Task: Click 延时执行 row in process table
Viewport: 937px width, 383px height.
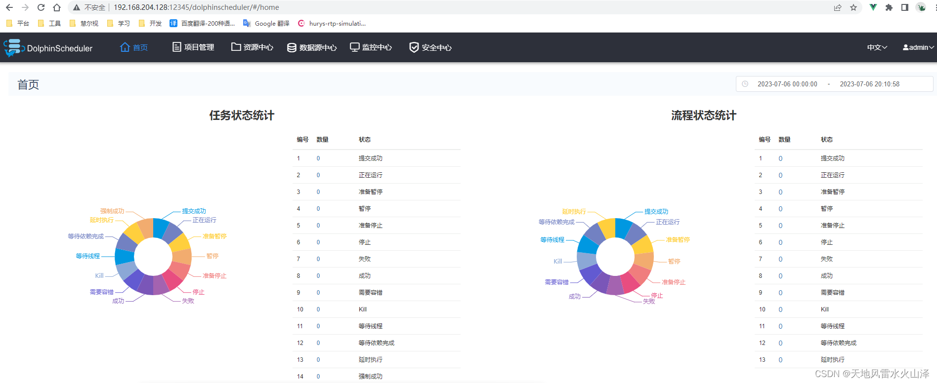Action: coord(839,360)
